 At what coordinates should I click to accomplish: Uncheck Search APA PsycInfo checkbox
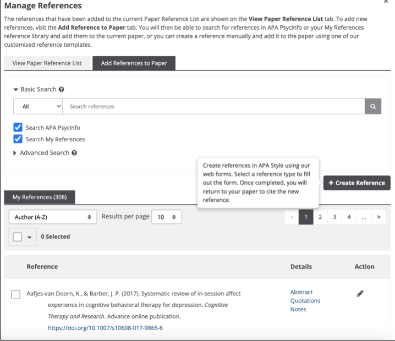pyautogui.click(x=18, y=128)
